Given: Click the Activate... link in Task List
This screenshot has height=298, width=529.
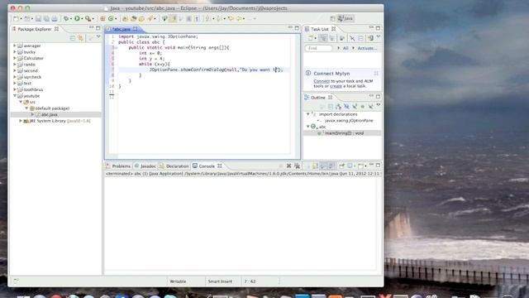Looking at the screenshot, I should (x=367, y=48).
